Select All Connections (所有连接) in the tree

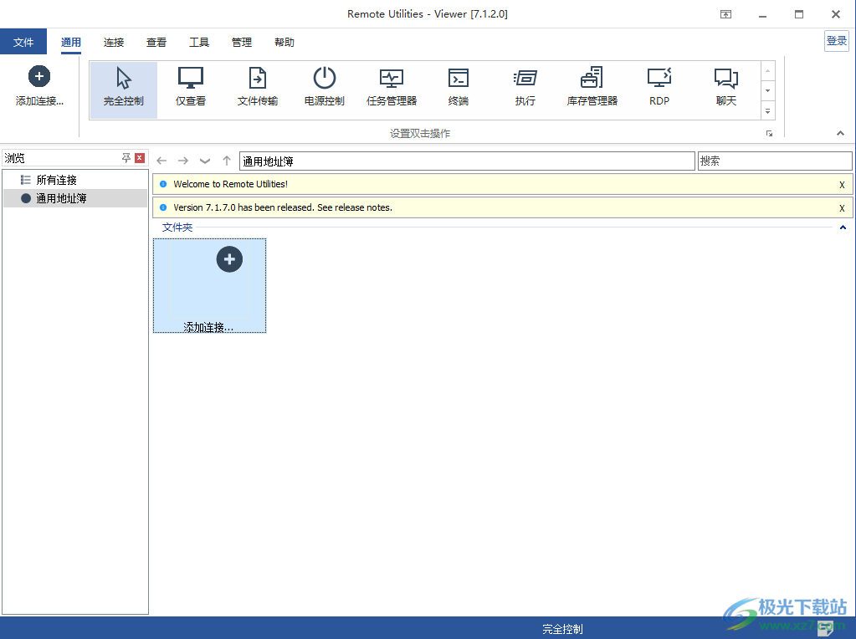(56, 180)
